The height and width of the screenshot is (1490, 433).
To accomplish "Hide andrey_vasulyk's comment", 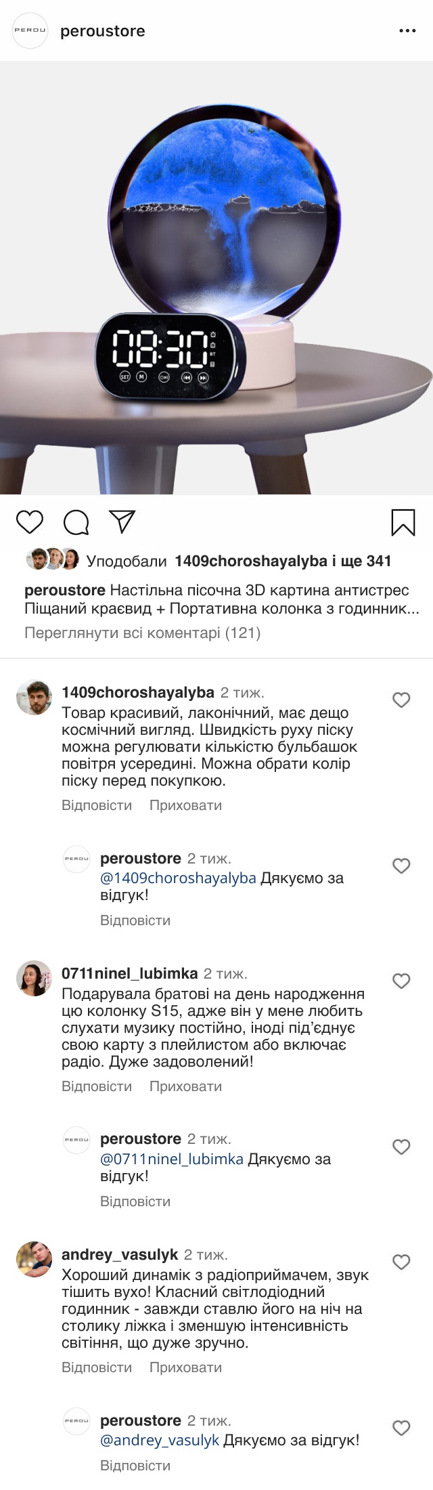I will pyautogui.click(x=185, y=1367).
